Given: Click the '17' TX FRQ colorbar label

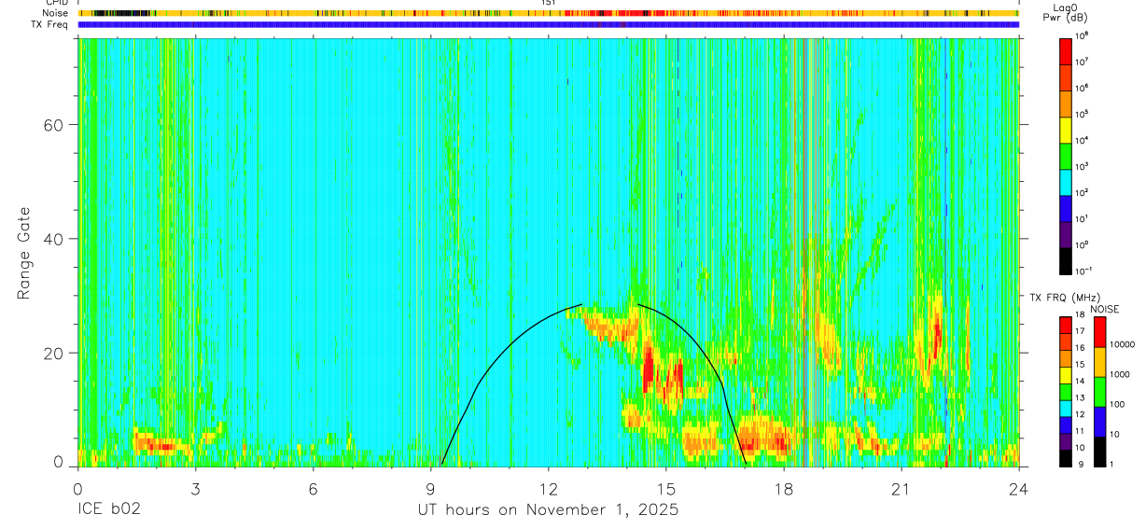Looking at the screenshot, I should (1082, 331).
